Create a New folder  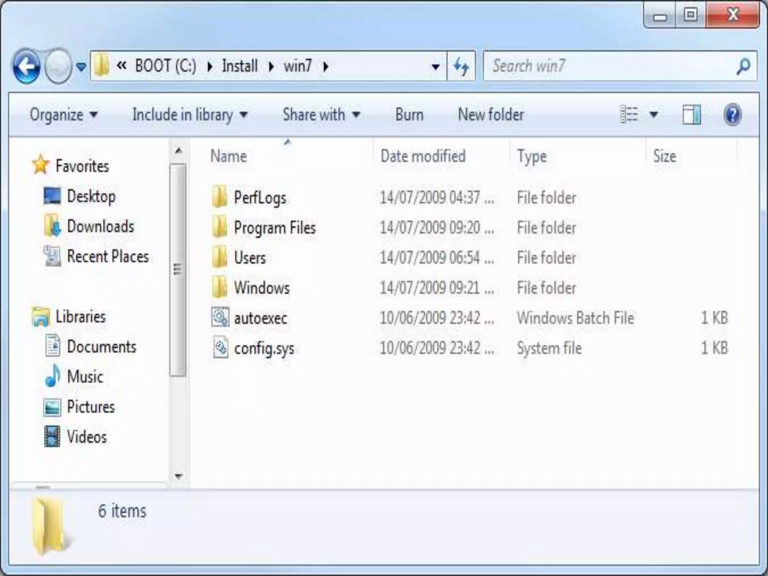[x=491, y=115]
